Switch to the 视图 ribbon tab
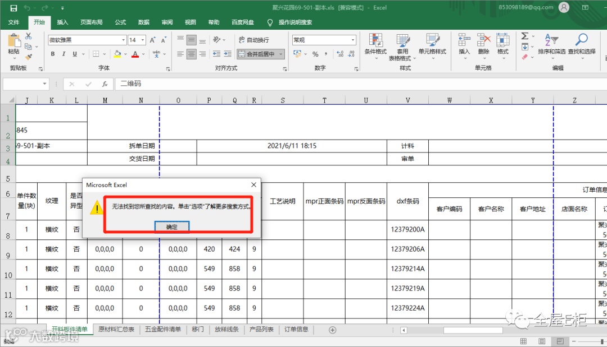 click(190, 22)
